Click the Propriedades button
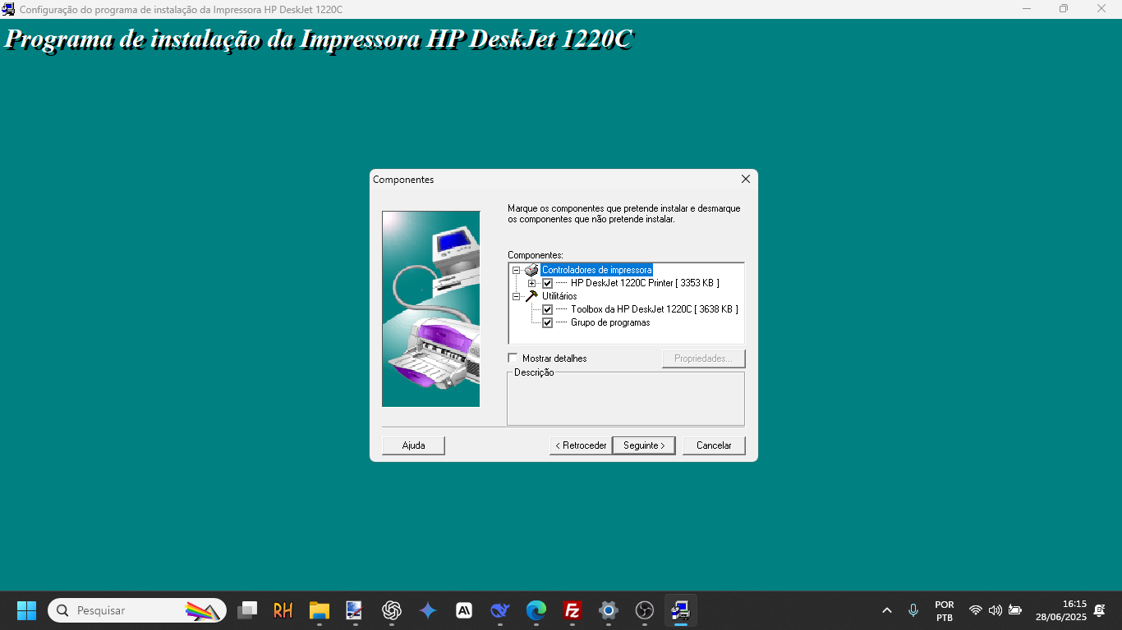Image resolution: width=1122 pixels, height=630 pixels. [704, 358]
